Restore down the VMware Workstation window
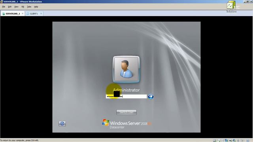Viewport: 253px width, 142px height. [x=248, y=2]
